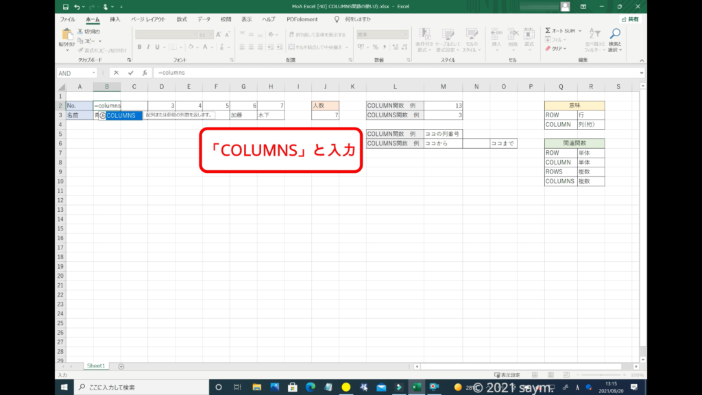Open Insert Function dialog via fx icon

point(145,73)
